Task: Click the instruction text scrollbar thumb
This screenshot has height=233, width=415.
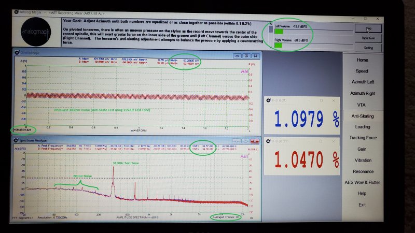Action: coord(270,29)
